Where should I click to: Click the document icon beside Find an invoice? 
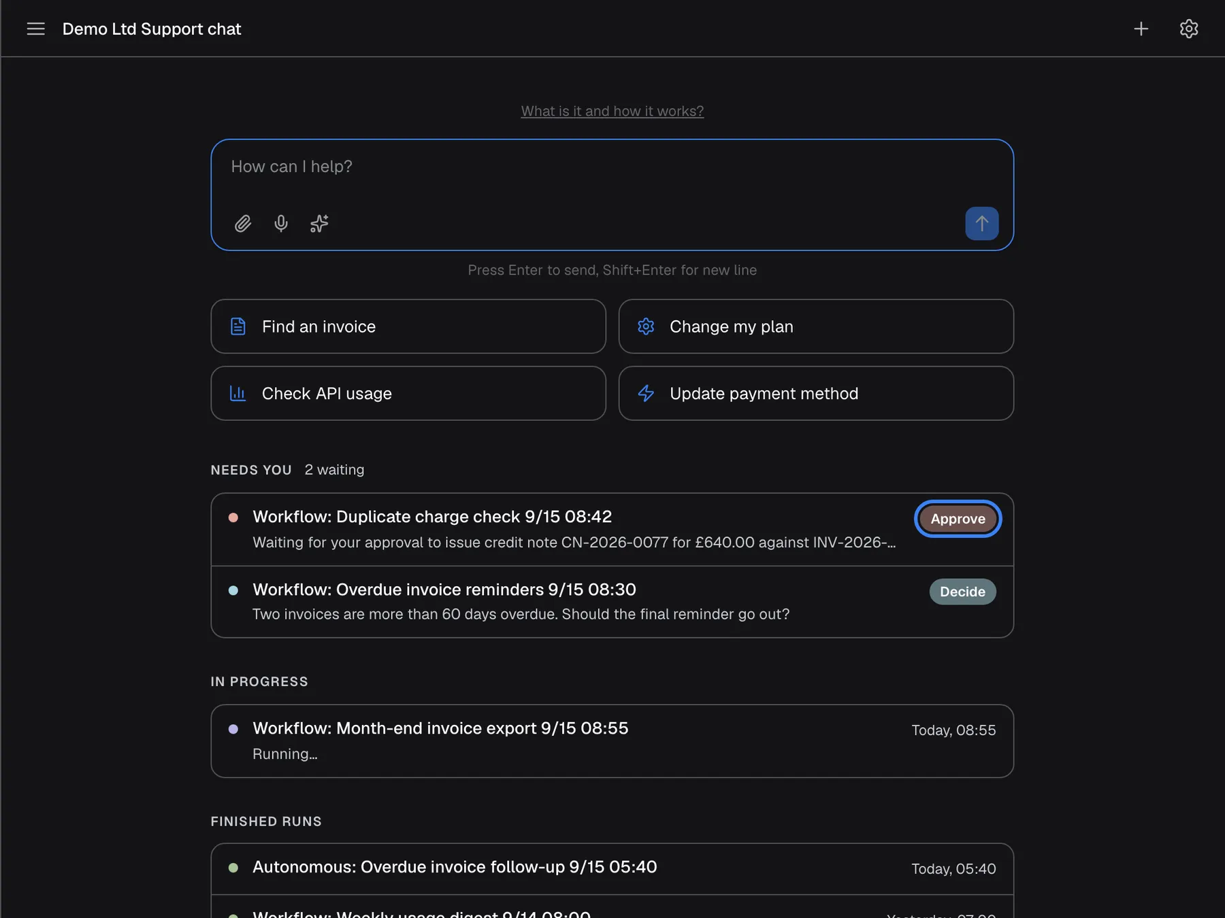click(238, 326)
